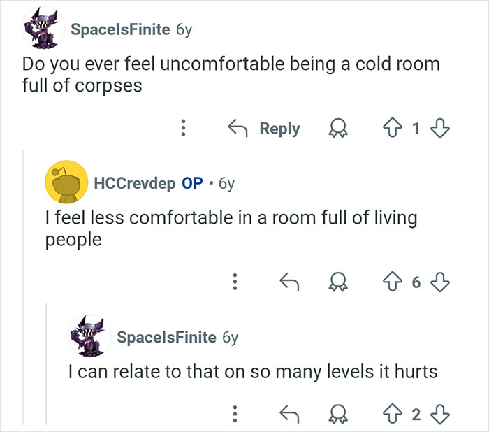Image resolution: width=489 pixels, height=432 pixels.
Task: Award the "so many levels it hurts" comment
Action: click(x=340, y=415)
